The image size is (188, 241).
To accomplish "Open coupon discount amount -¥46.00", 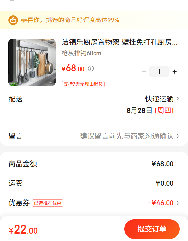I will click(161, 203).
